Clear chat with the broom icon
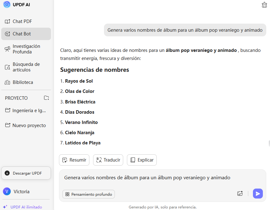 click(264, 5)
